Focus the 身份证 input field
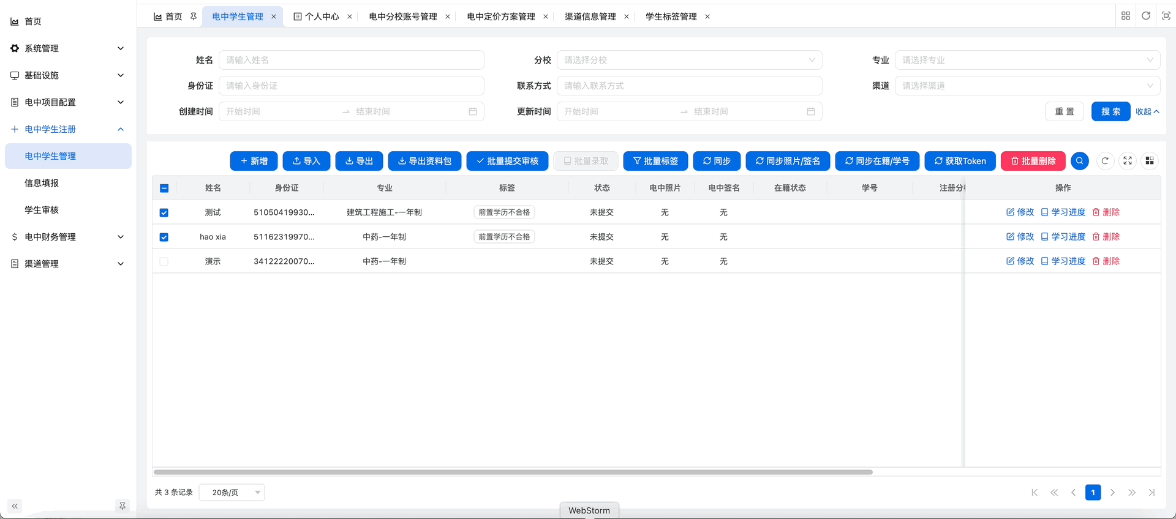The image size is (1176, 519). point(352,86)
